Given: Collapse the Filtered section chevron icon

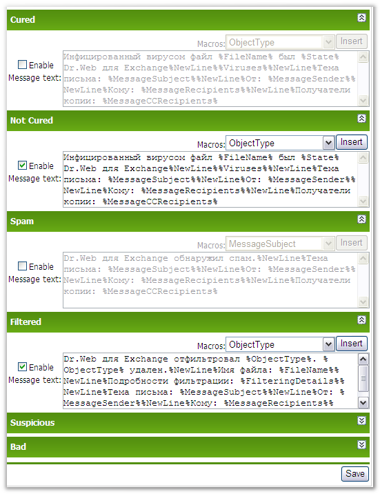Looking at the screenshot, I should pyautogui.click(x=362, y=320).
